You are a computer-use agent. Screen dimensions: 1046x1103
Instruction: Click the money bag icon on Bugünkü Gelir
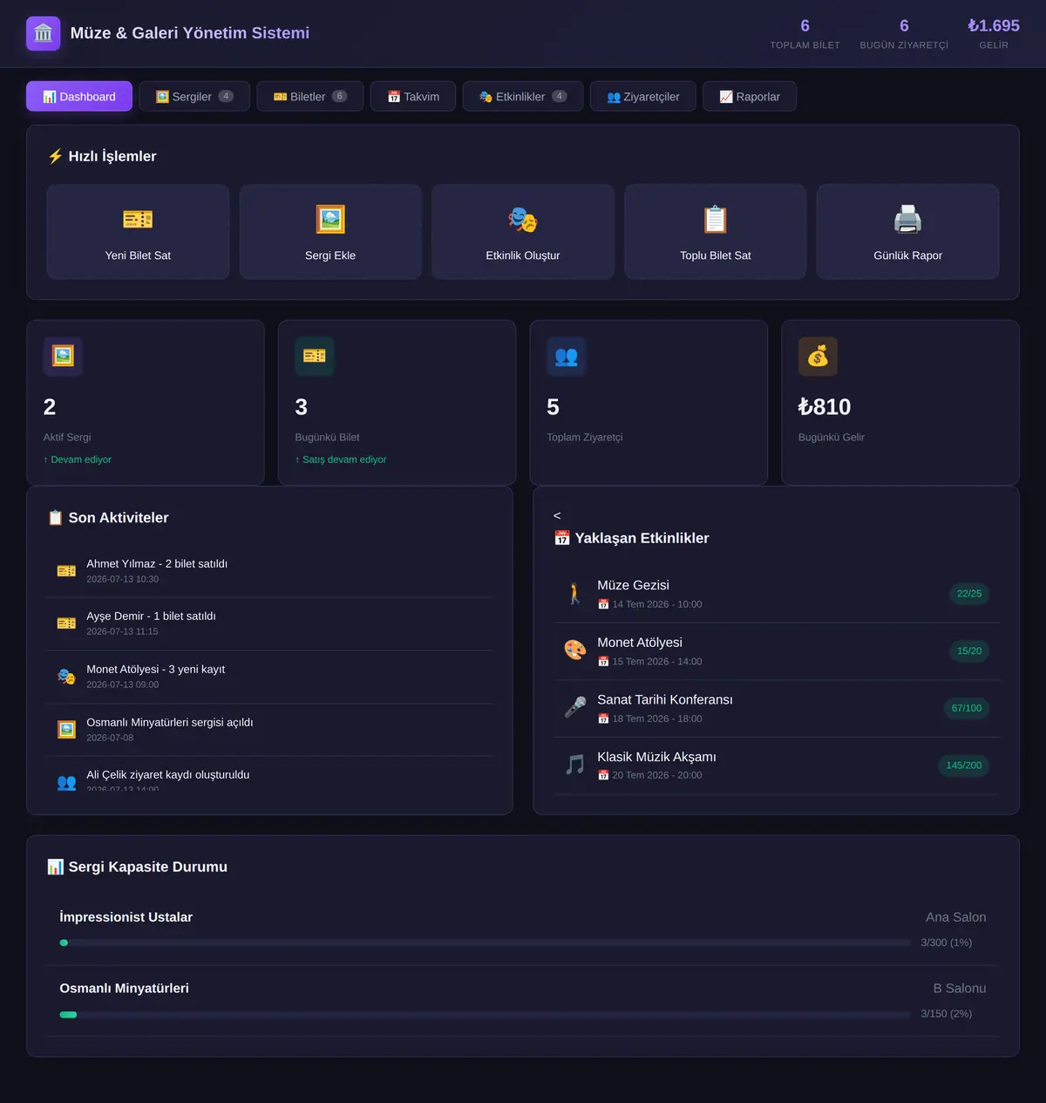click(818, 357)
